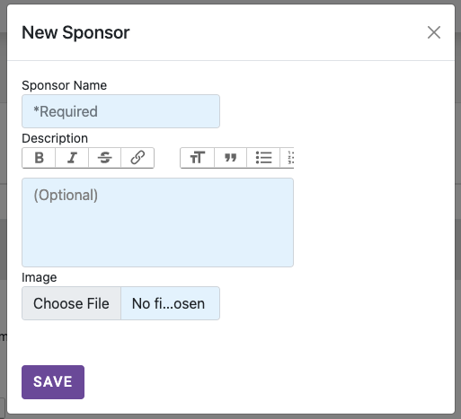Open file picker with Choose File
461x419 pixels.
(71, 303)
